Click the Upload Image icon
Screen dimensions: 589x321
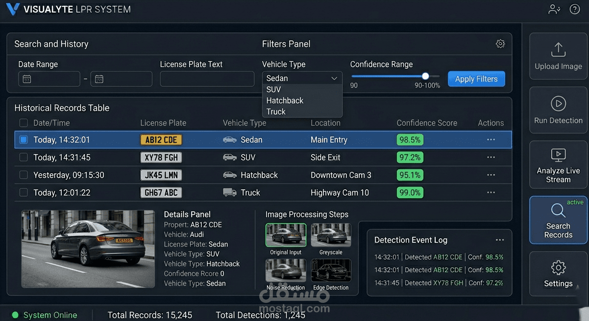tap(558, 49)
